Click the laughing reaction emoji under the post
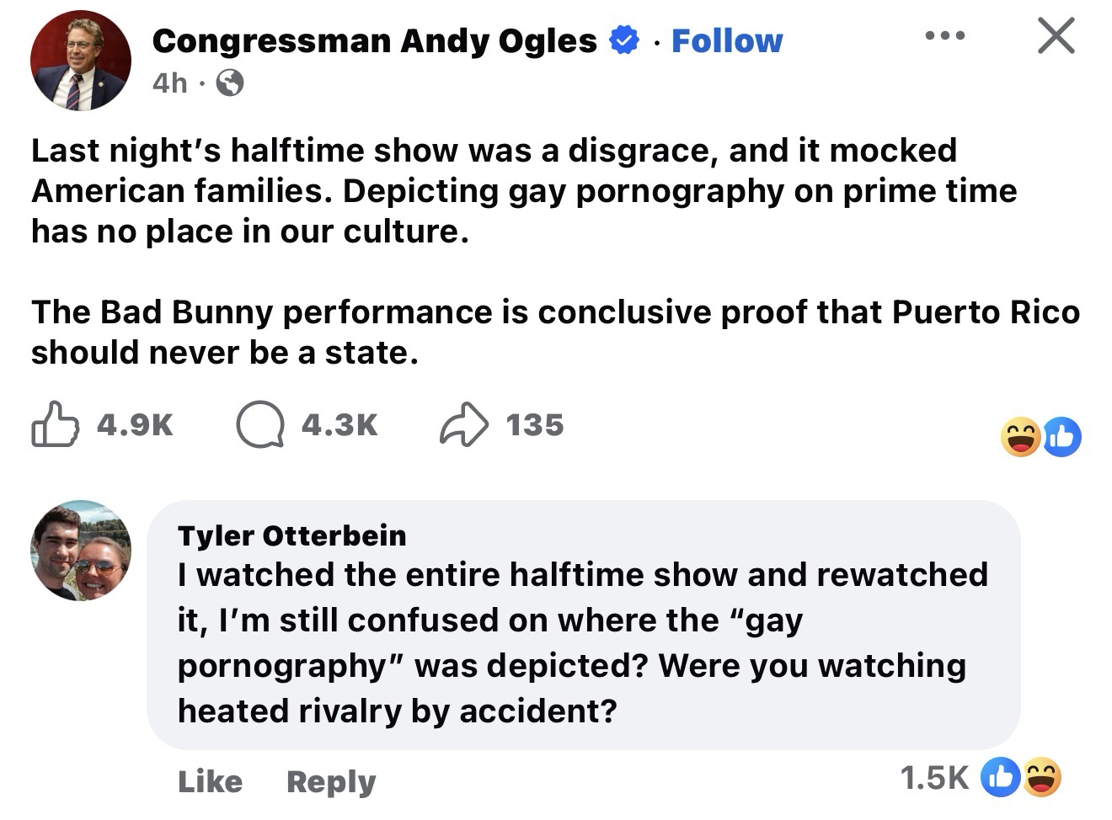1112x820 pixels. 1020,439
